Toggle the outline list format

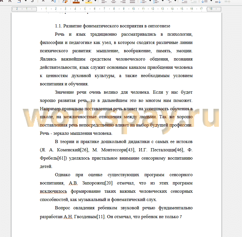coord(169,1)
